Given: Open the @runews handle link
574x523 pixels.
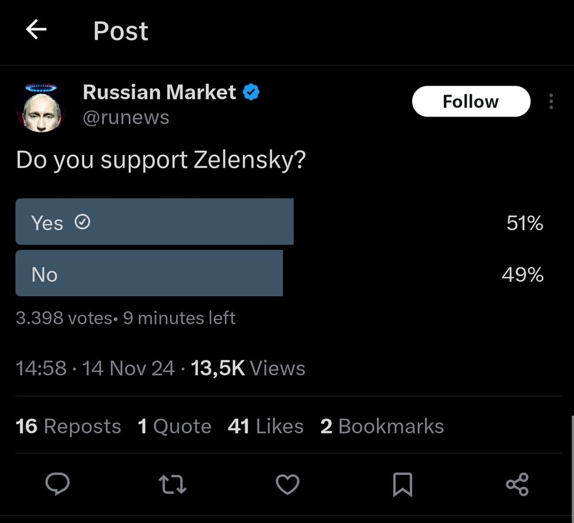Looking at the screenshot, I should pos(126,117).
